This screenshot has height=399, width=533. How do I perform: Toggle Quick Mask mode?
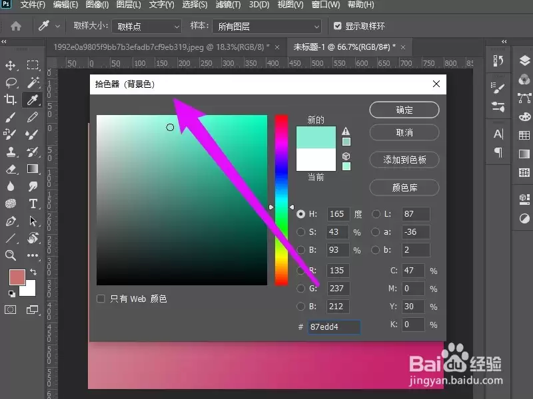pos(11,309)
